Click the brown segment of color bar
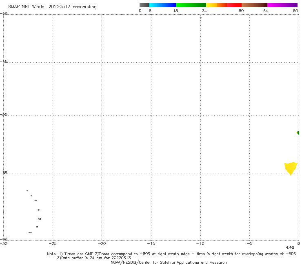This screenshot has height=265, width=302. tap(254, 5)
